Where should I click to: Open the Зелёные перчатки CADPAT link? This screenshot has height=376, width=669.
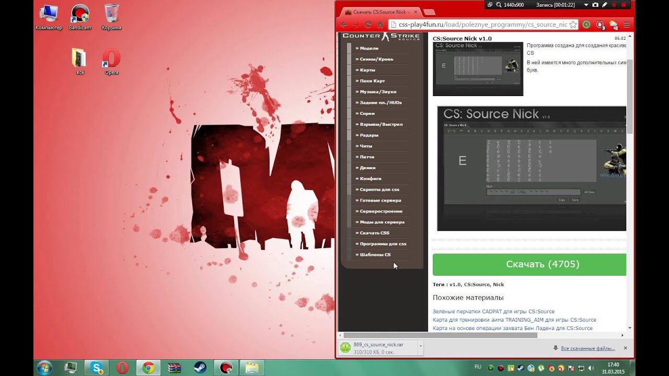tap(493, 311)
